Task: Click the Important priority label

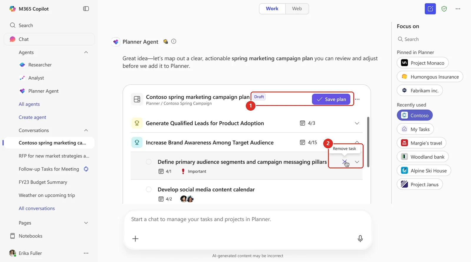Action: (x=197, y=171)
